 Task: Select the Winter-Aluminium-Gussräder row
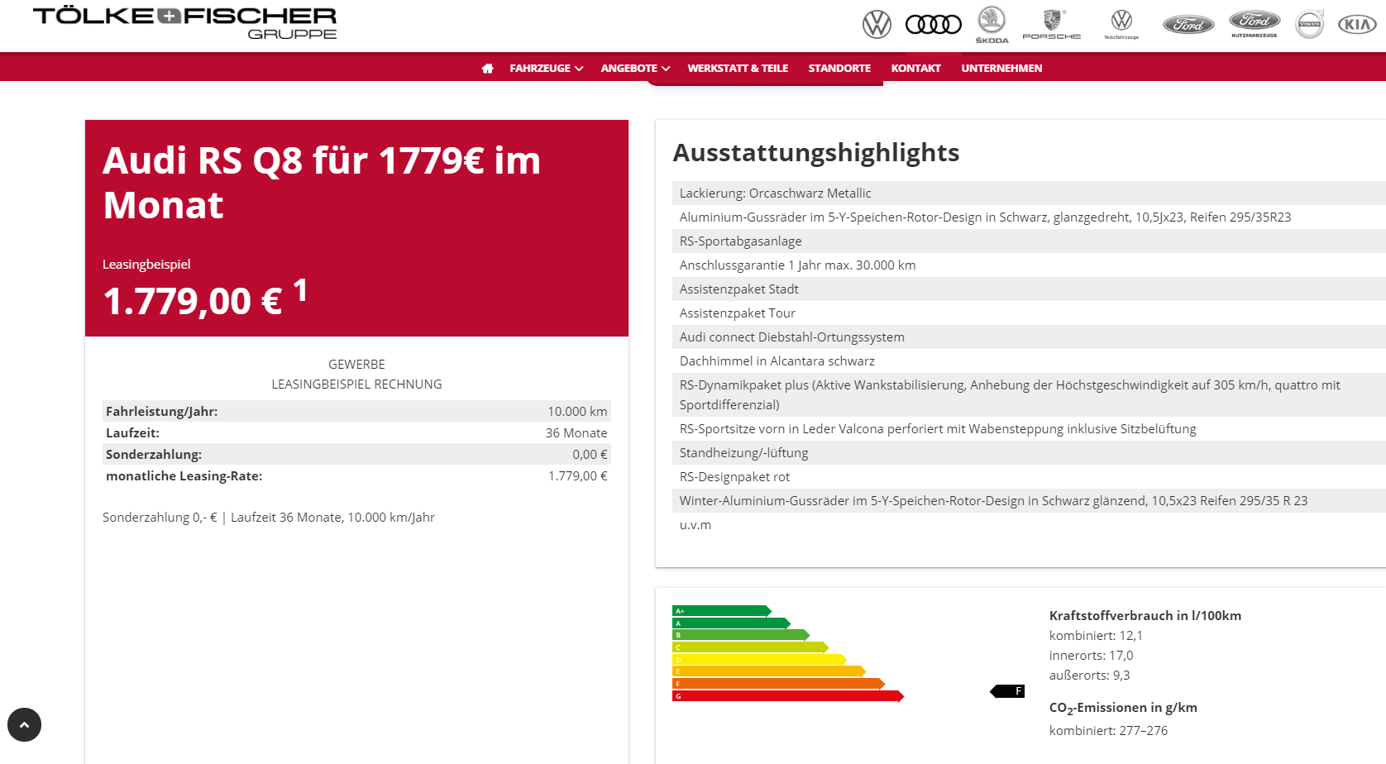pos(1029,501)
